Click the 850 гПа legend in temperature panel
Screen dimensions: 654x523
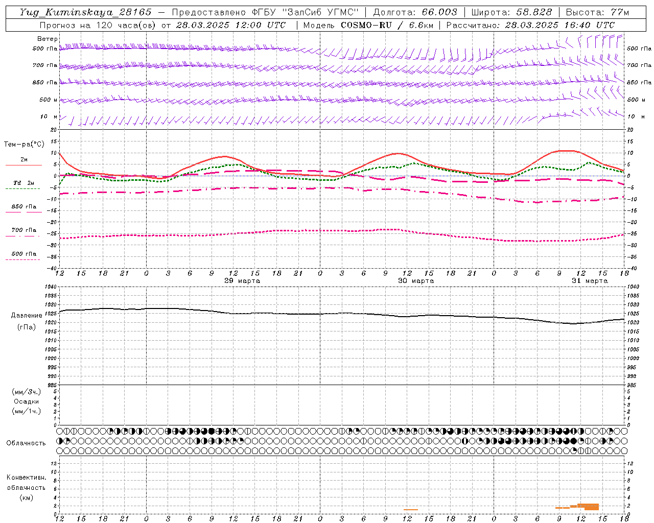tap(24, 207)
